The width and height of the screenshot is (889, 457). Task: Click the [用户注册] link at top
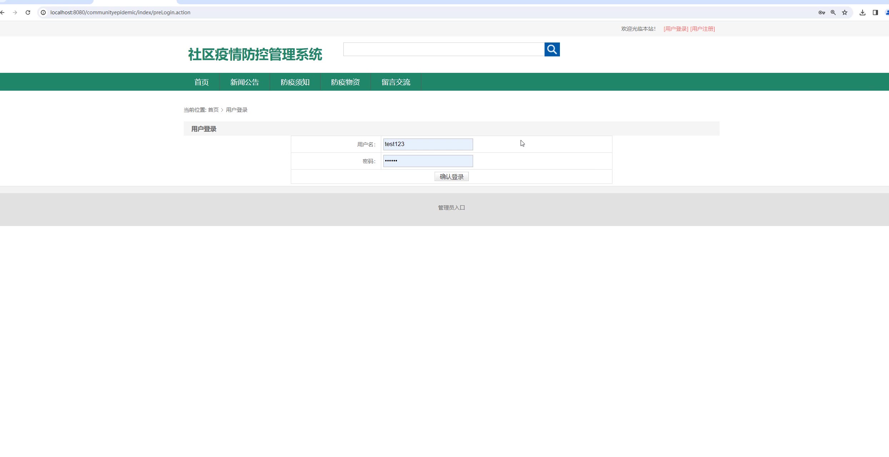coord(702,29)
